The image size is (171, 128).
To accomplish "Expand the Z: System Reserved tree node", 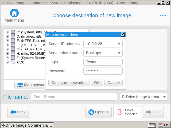I will [x=7, y=58].
